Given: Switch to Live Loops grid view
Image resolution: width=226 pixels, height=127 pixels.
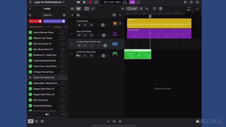Looking at the screenshot, I should tap(72, 8).
